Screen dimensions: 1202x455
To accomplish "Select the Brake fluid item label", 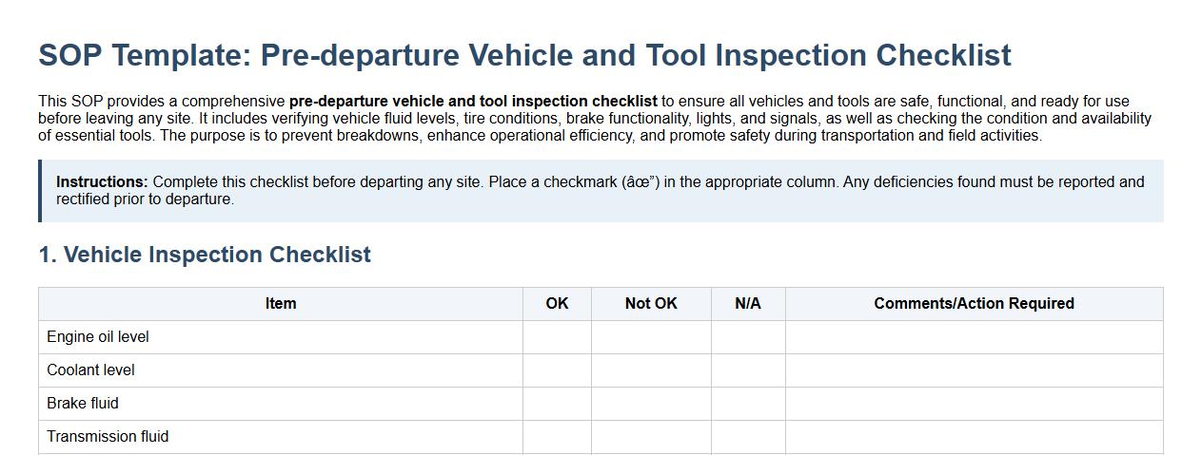I will [x=83, y=404].
